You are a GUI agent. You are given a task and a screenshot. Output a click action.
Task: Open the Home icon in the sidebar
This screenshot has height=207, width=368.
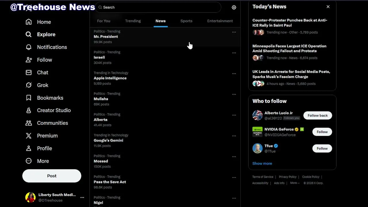click(x=28, y=22)
